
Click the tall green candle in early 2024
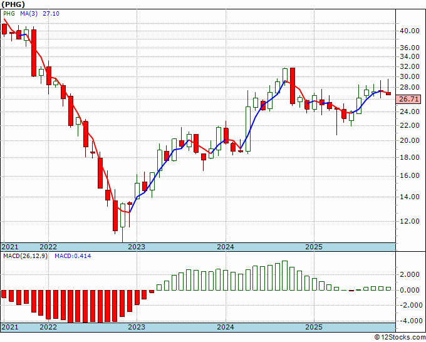pos(248,129)
